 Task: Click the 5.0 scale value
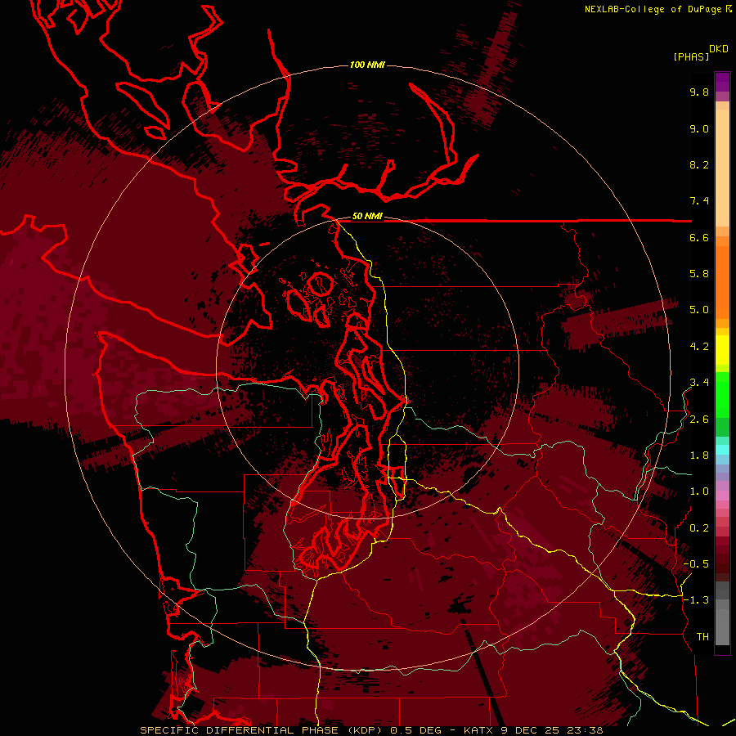(x=699, y=310)
